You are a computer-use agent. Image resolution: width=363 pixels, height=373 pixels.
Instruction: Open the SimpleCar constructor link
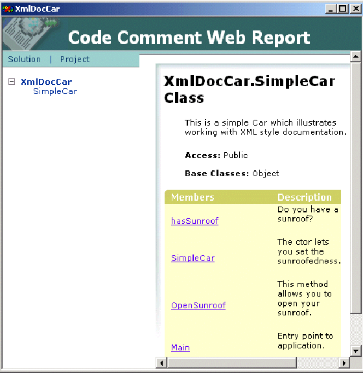point(193,258)
